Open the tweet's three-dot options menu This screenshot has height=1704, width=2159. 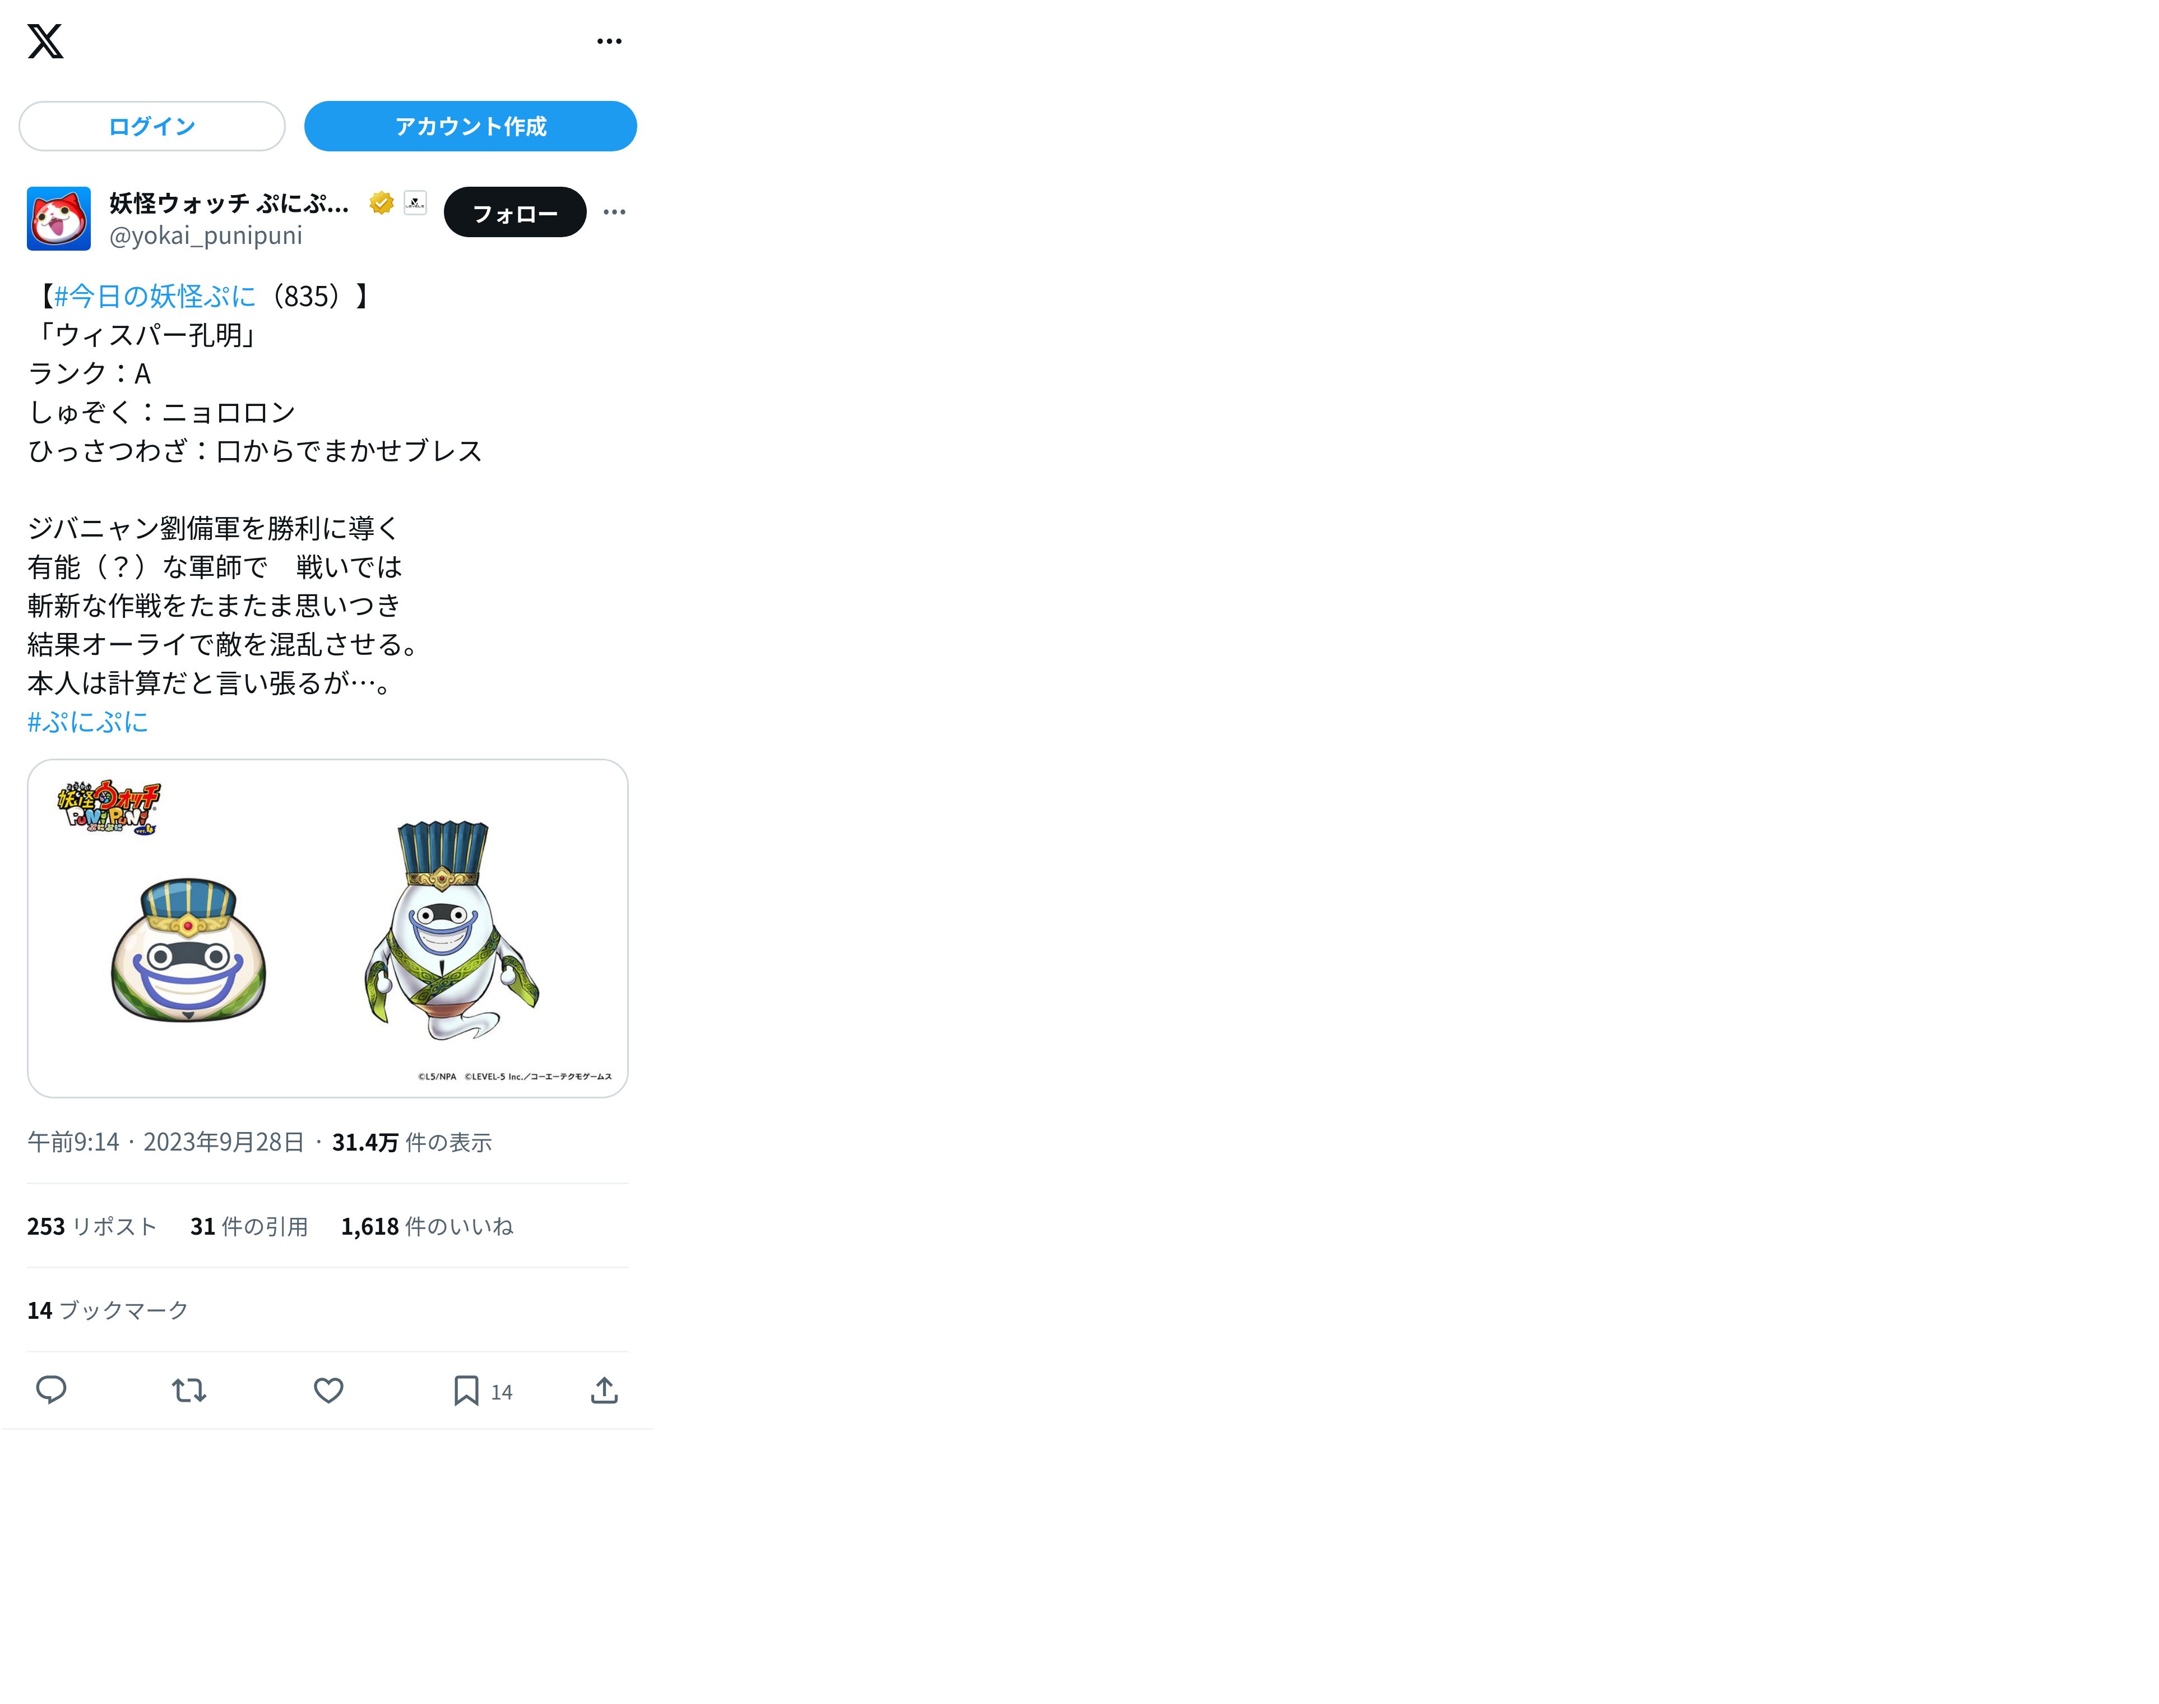614,211
